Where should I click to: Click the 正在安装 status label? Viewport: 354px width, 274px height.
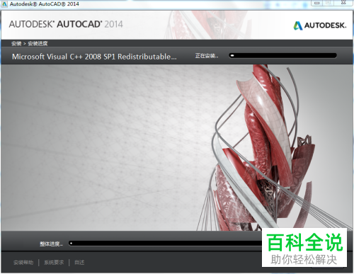coord(207,56)
